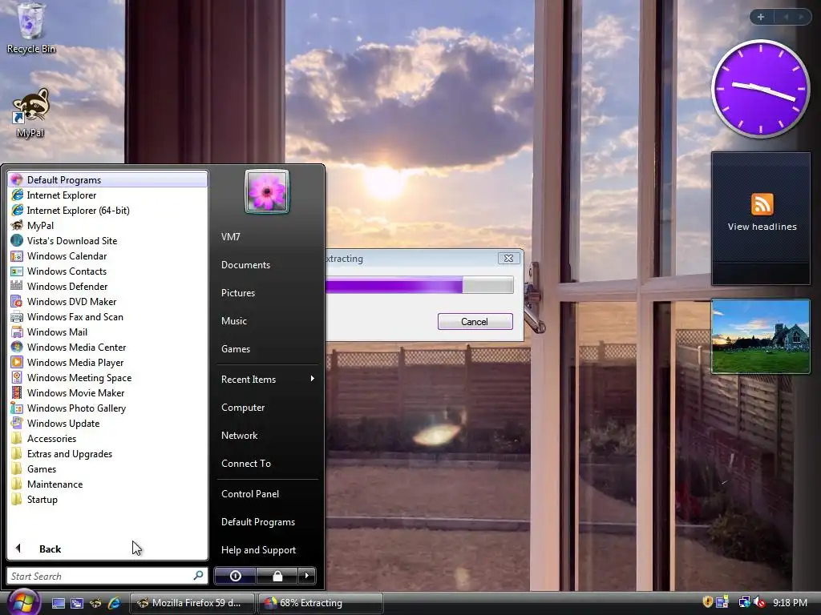
Task: Open Games in the right Start pane
Action: click(267, 349)
